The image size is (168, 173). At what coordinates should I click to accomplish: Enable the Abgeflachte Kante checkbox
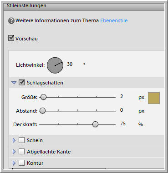(x=21, y=152)
